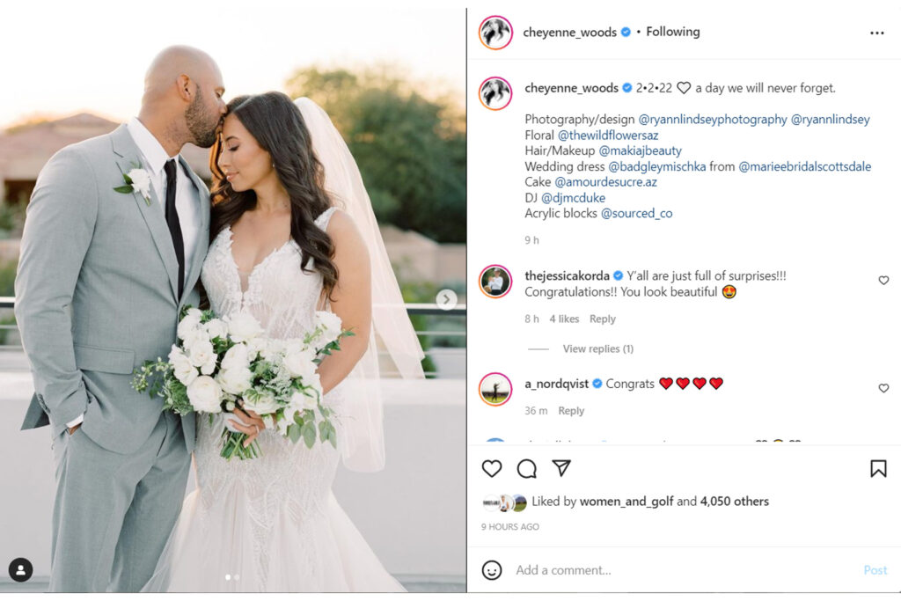Open cheyenne_woods header profile picture

click(x=495, y=33)
